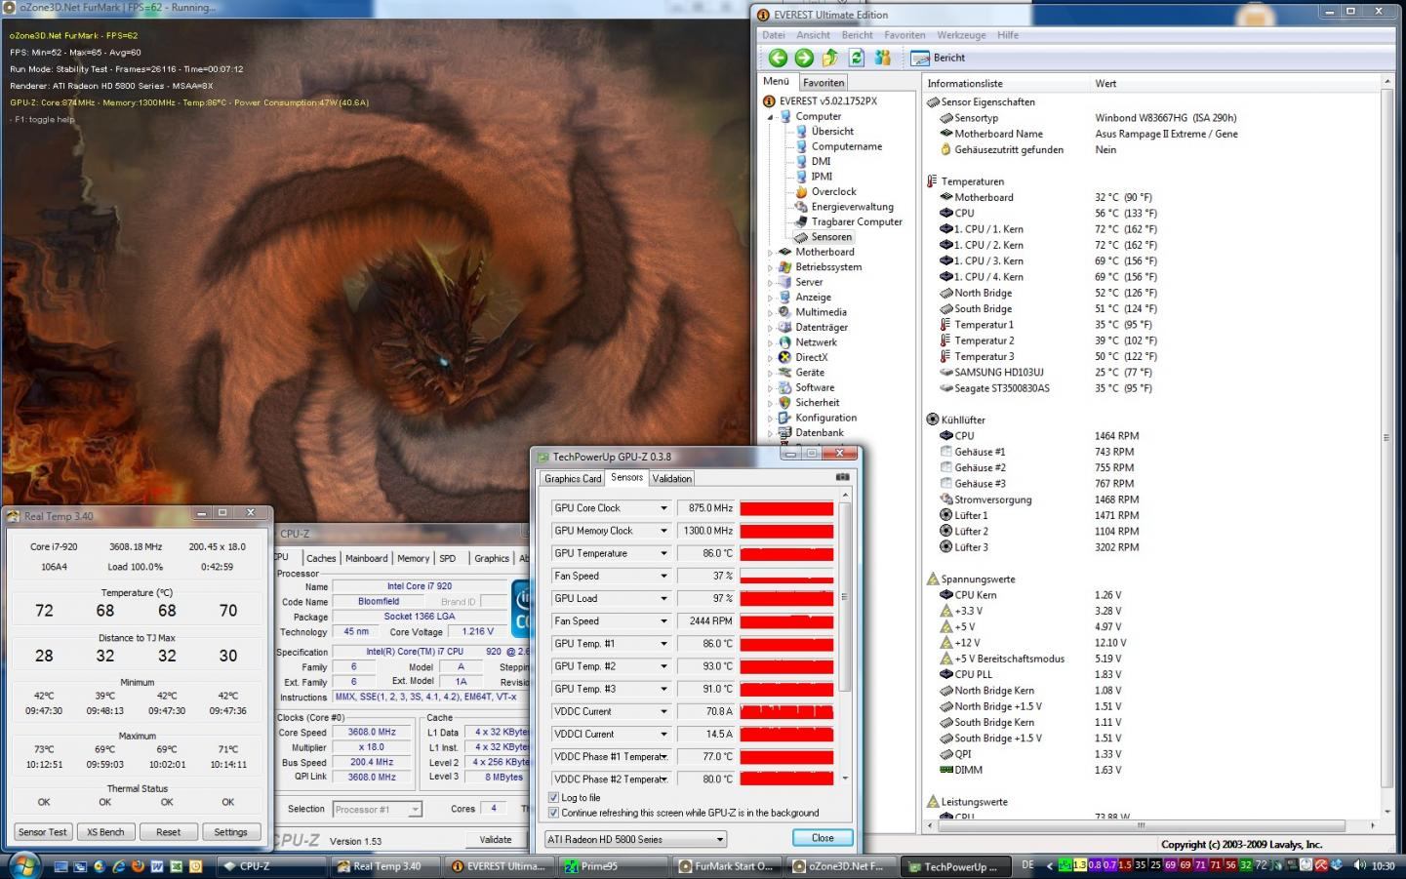Launch Excel from quick launch
Image resolution: width=1406 pixels, height=879 pixels.
click(177, 865)
